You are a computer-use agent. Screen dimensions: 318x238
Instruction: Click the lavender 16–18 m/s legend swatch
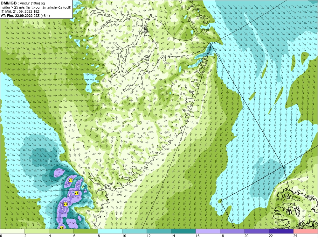208,231
